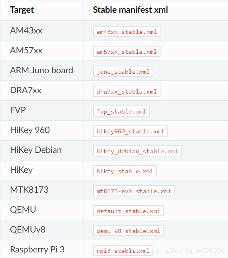Click the default_stable.xml code label
Viewport: 228px width, 258px height.
coord(129,211)
